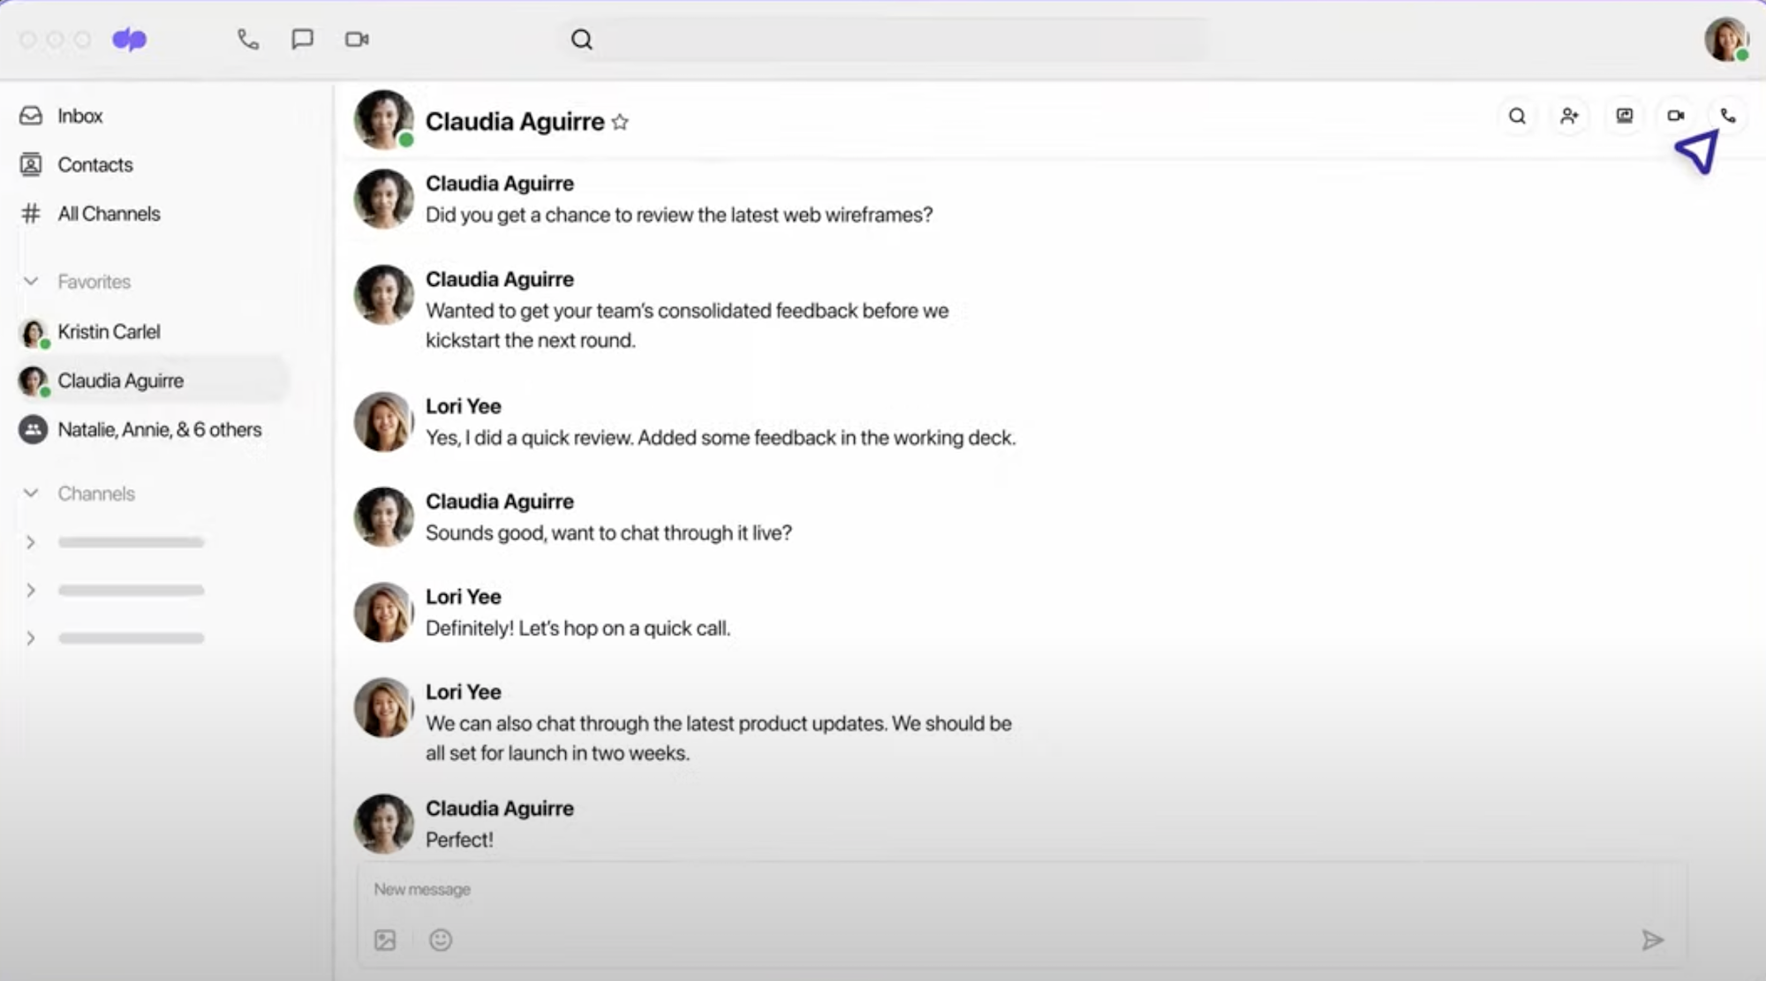The image size is (1766, 981).
Task: Select Claudia Aguirre in Favorites
Action: tap(152, 381)
